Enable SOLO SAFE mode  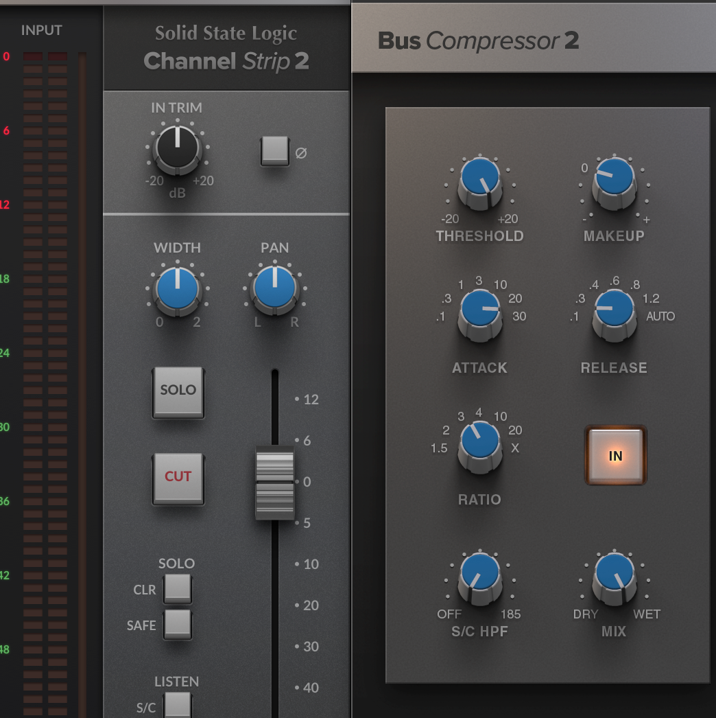point(178,625)
